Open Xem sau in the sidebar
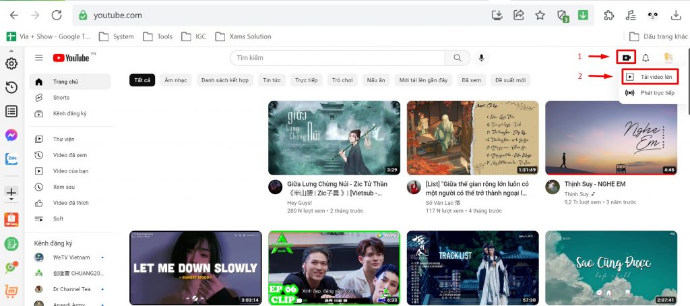The width and height of the screenshot is (690, 306). [x=70, y=187]
